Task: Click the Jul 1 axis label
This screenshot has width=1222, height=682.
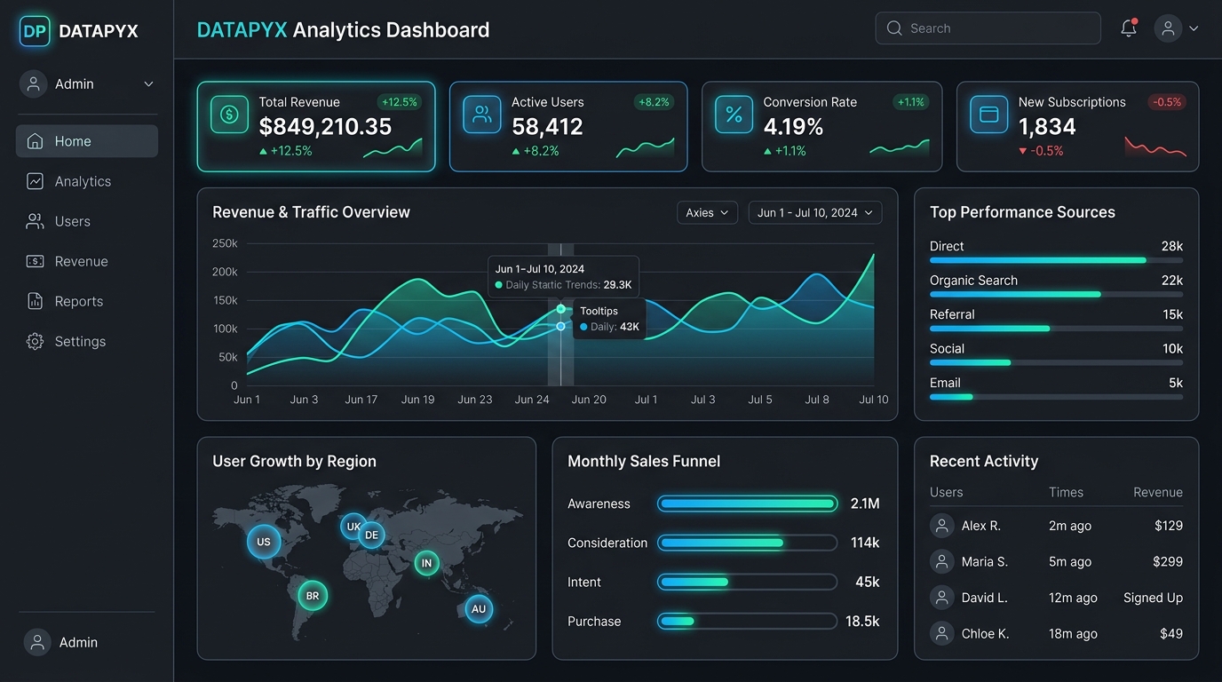Action: (646, 400)
